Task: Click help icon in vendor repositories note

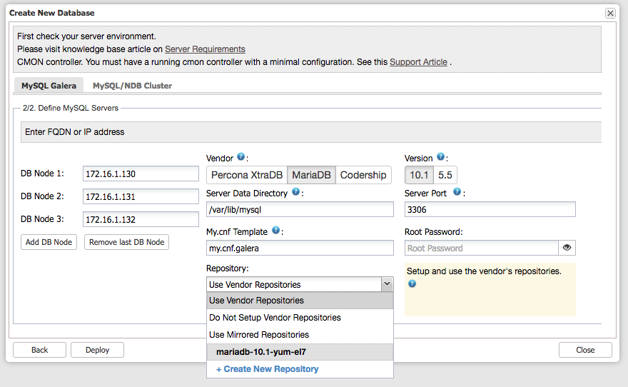Action: tap(412, 283)
